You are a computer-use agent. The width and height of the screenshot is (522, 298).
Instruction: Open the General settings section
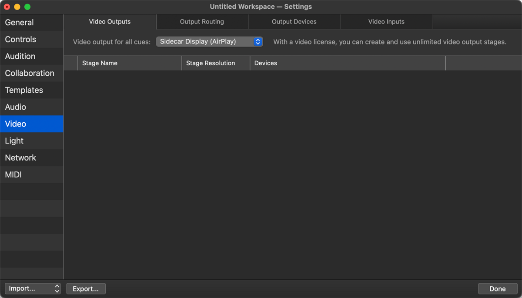coord(32,23)
